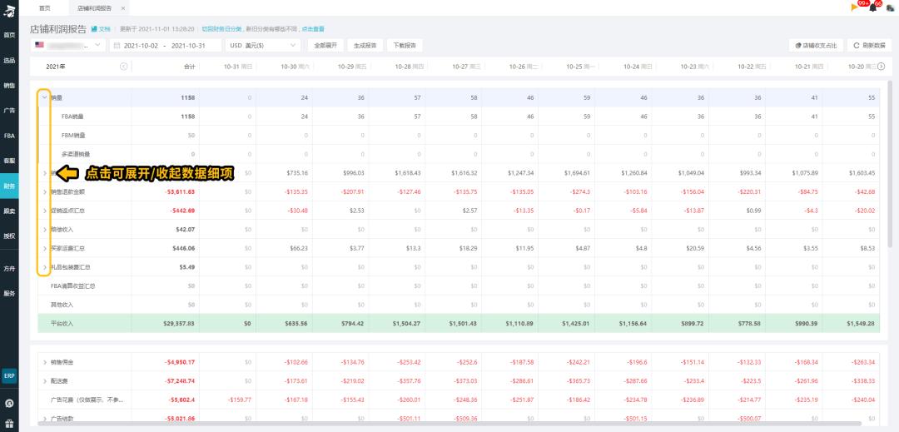
Task: Expand the 销售佣金 row
Action: pyautogui.click(x=44, y=362)
